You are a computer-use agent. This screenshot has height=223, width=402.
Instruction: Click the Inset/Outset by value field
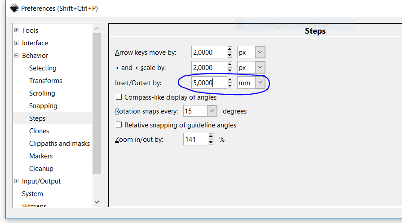[x=209, y=83]
